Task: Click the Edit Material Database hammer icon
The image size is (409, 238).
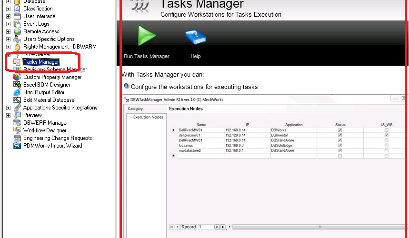Action: click(17, 100)
